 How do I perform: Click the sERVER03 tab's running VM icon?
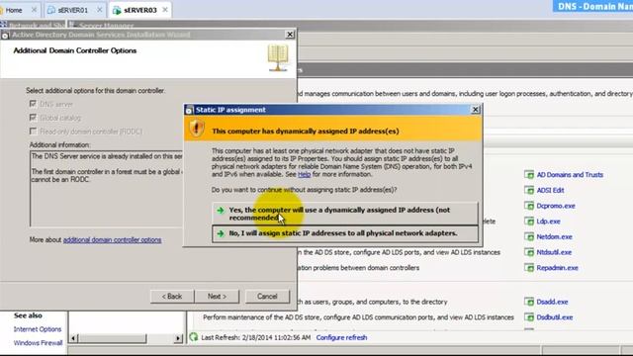tap(117, 11)
